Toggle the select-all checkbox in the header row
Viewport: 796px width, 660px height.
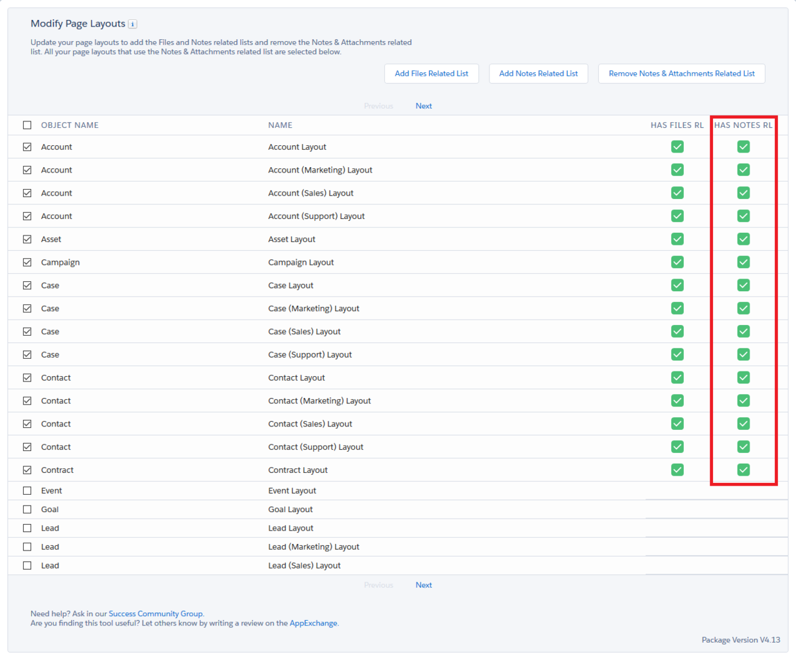[x=27, y=125]
